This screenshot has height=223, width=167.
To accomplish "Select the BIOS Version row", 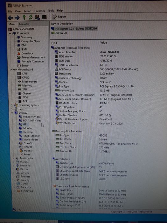I will (86, 56).
